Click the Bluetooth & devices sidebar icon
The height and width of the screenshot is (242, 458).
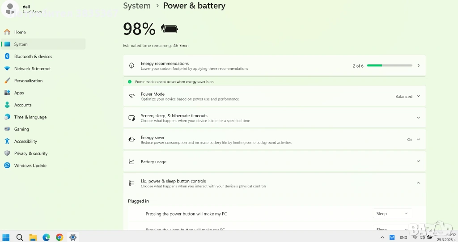tap(7, 56)
